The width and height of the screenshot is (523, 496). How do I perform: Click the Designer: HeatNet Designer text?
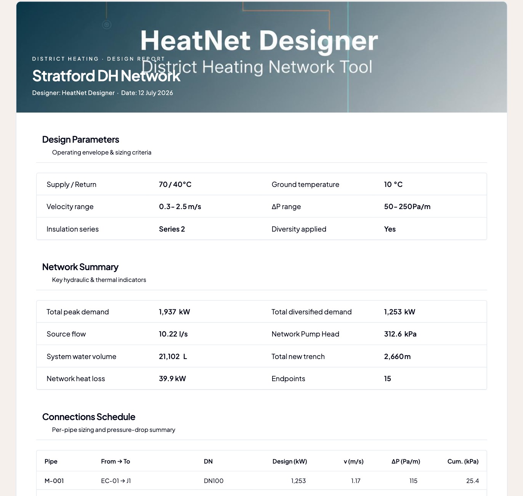[x=74, y=93]
